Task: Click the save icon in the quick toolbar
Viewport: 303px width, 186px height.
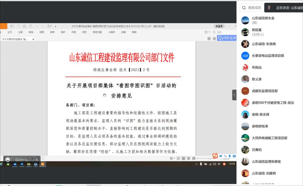Action: click(18, 26)
